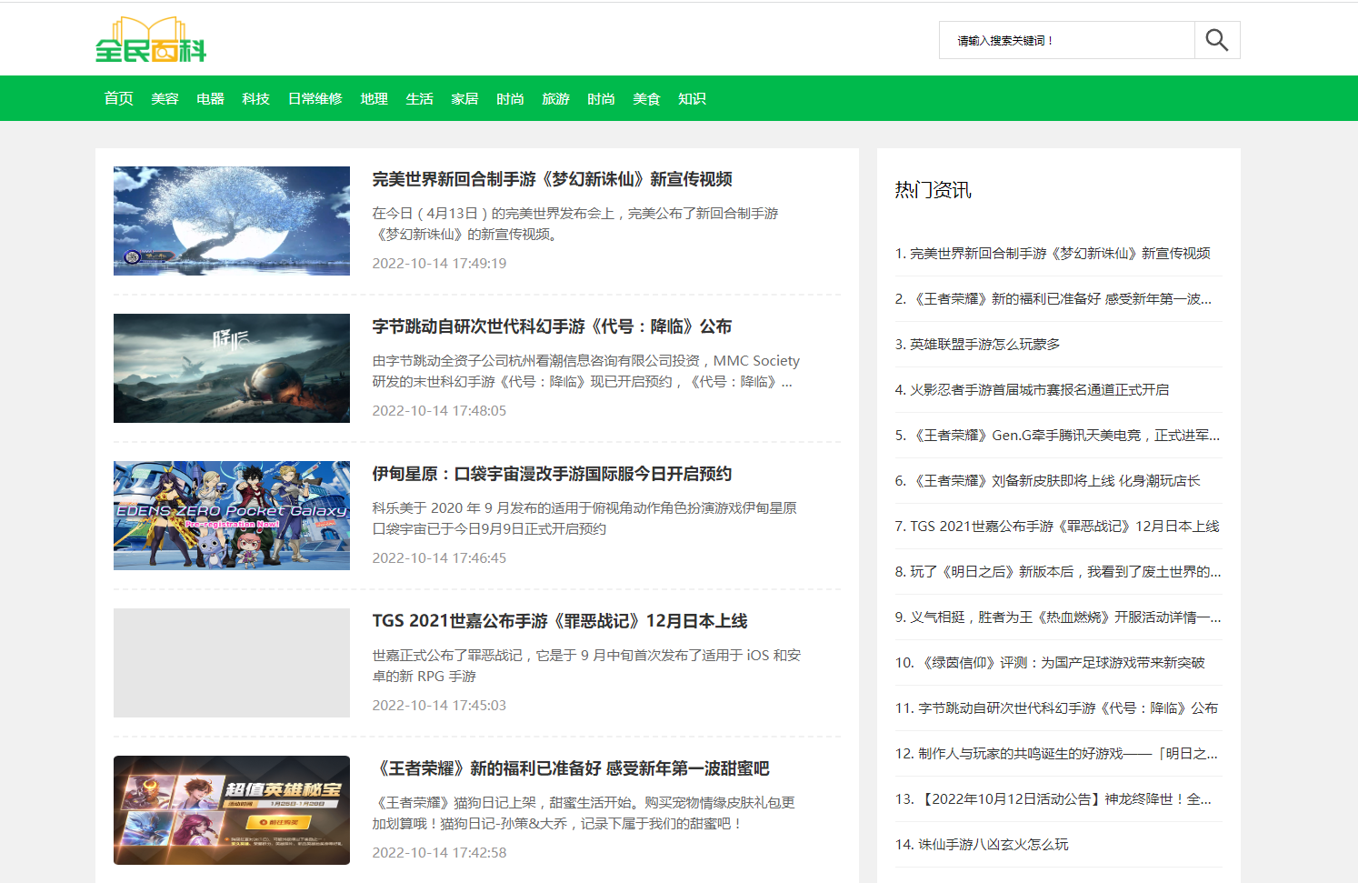This screenshot has width=1358, height=883.
Task: Open the 美食 navigation item
Action: [646, 98]
